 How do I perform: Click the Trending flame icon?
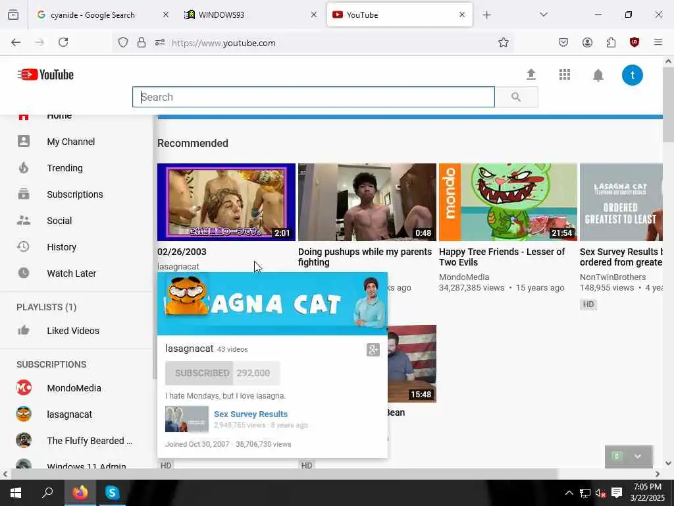point(24,167)
